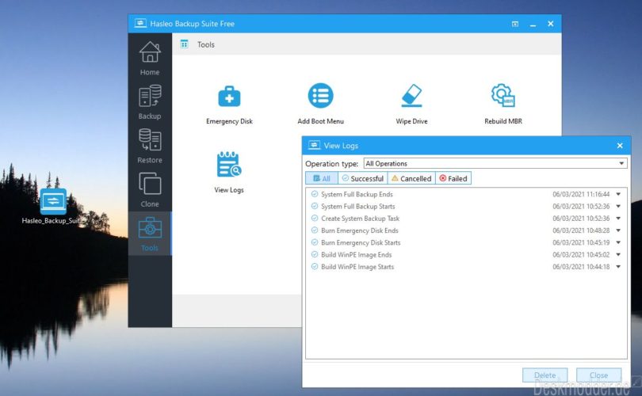This screenshot has width=642, height=396.
Task: Click the Delete button in View Logs
Action: coord(545,375)
